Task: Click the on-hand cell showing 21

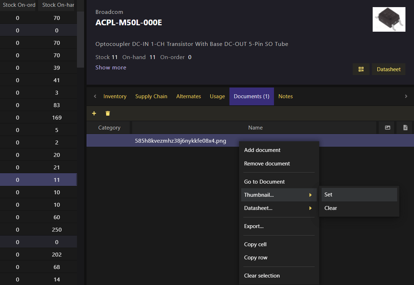Action: coord(57,168)
